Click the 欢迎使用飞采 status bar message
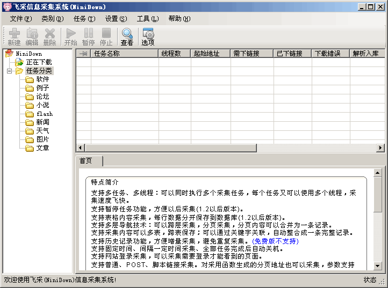This screenshot has width=388, height=288. tap(60, 280)
